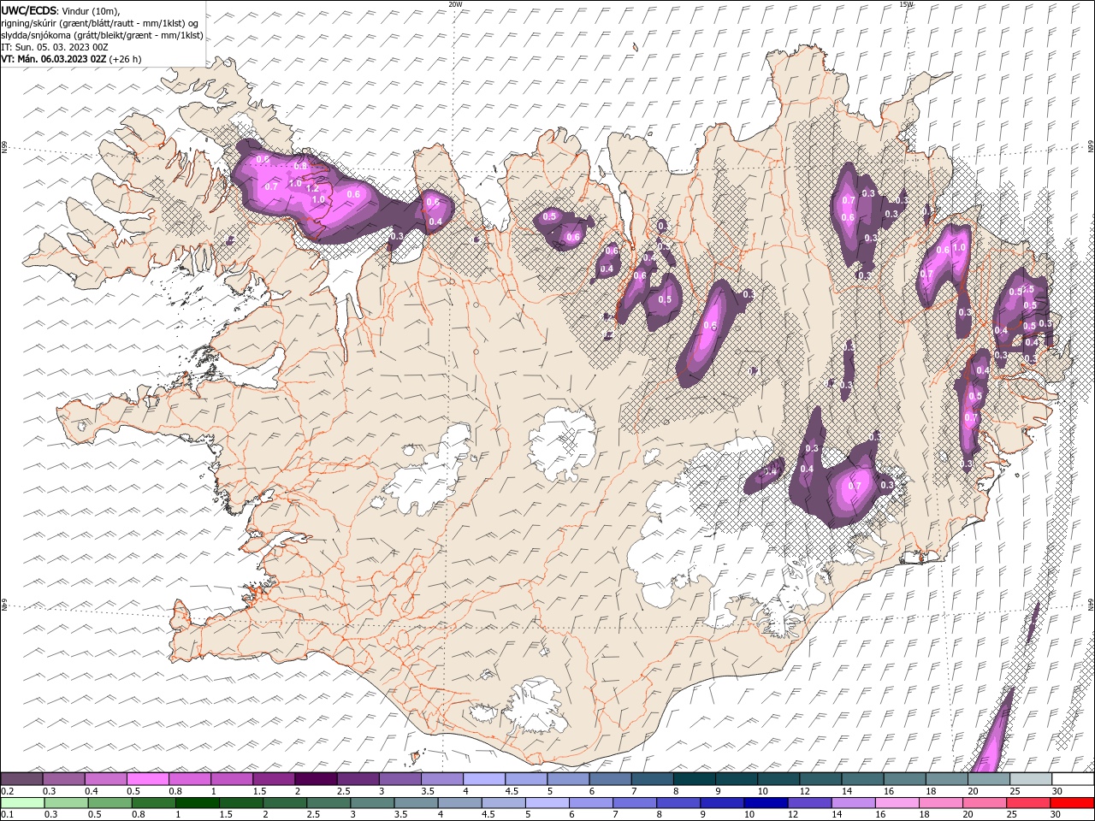This screenshot has width=1095, height=821.
Task: Select the dark teal top-row swatch starting at 8
Action: pyautogui.click(x=694, y=778)
